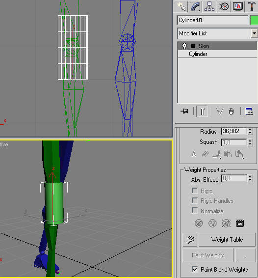The height and width of the screenshot is (278, 258).
Task: Open the Weight Tool wrench button
Action: point(190,240)
